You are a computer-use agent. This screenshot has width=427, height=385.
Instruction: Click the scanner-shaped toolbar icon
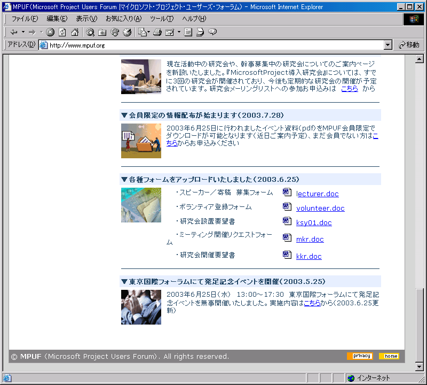coord(200,32)
